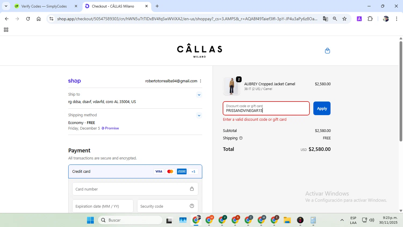Open the Windows Start menu
The height and width of the screenshot is (227, 403).
pyautogui.click(x=90, y=220)
